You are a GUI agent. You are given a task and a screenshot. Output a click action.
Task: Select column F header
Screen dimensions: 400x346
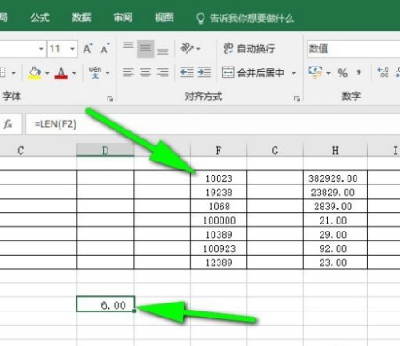(219, 151)
